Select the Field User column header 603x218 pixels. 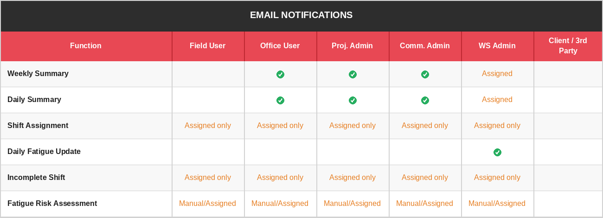coord(207,45)
